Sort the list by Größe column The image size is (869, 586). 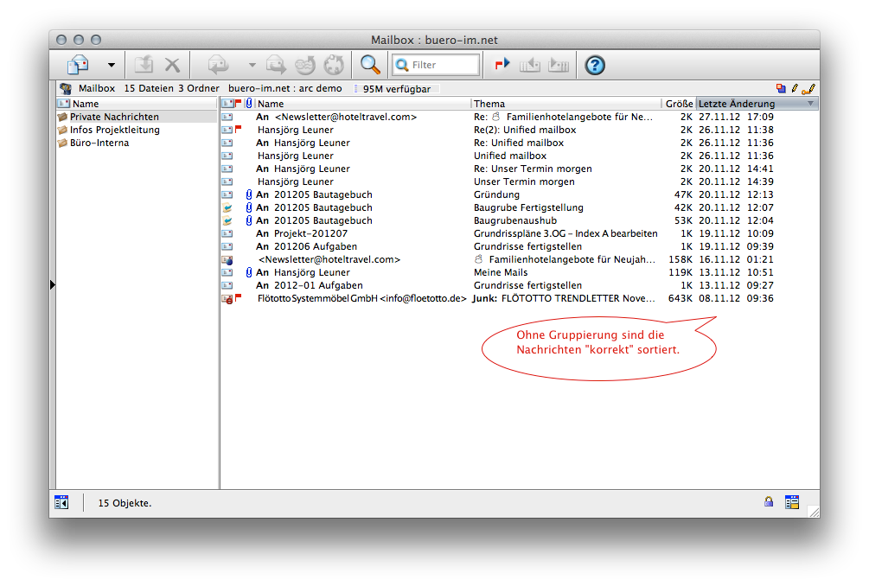tap(679, 104)
